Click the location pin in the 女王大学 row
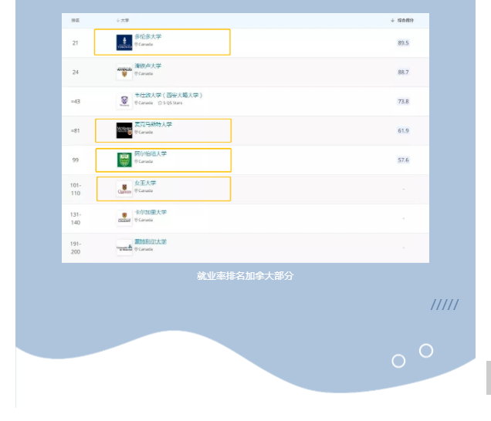 (x=136, y=190)
